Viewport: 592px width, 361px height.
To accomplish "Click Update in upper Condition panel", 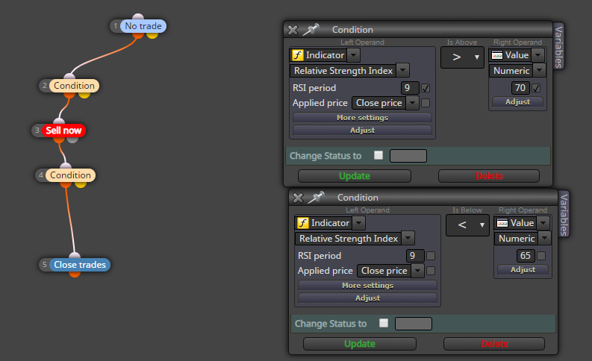I will coord(355,176).
